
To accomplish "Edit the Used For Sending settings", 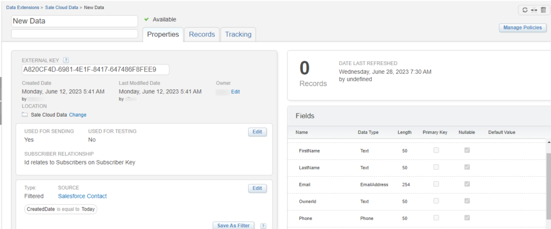I will 257,132.
